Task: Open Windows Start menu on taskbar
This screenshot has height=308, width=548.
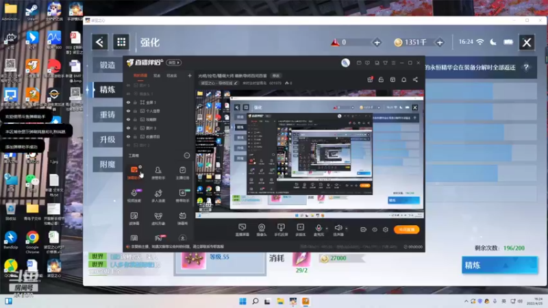Action: pyautogui.click(x=242, y=301)
